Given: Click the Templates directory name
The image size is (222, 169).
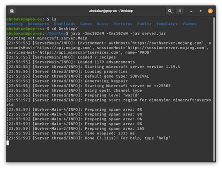Looking at the screenshot, I should tap(167, 24).
